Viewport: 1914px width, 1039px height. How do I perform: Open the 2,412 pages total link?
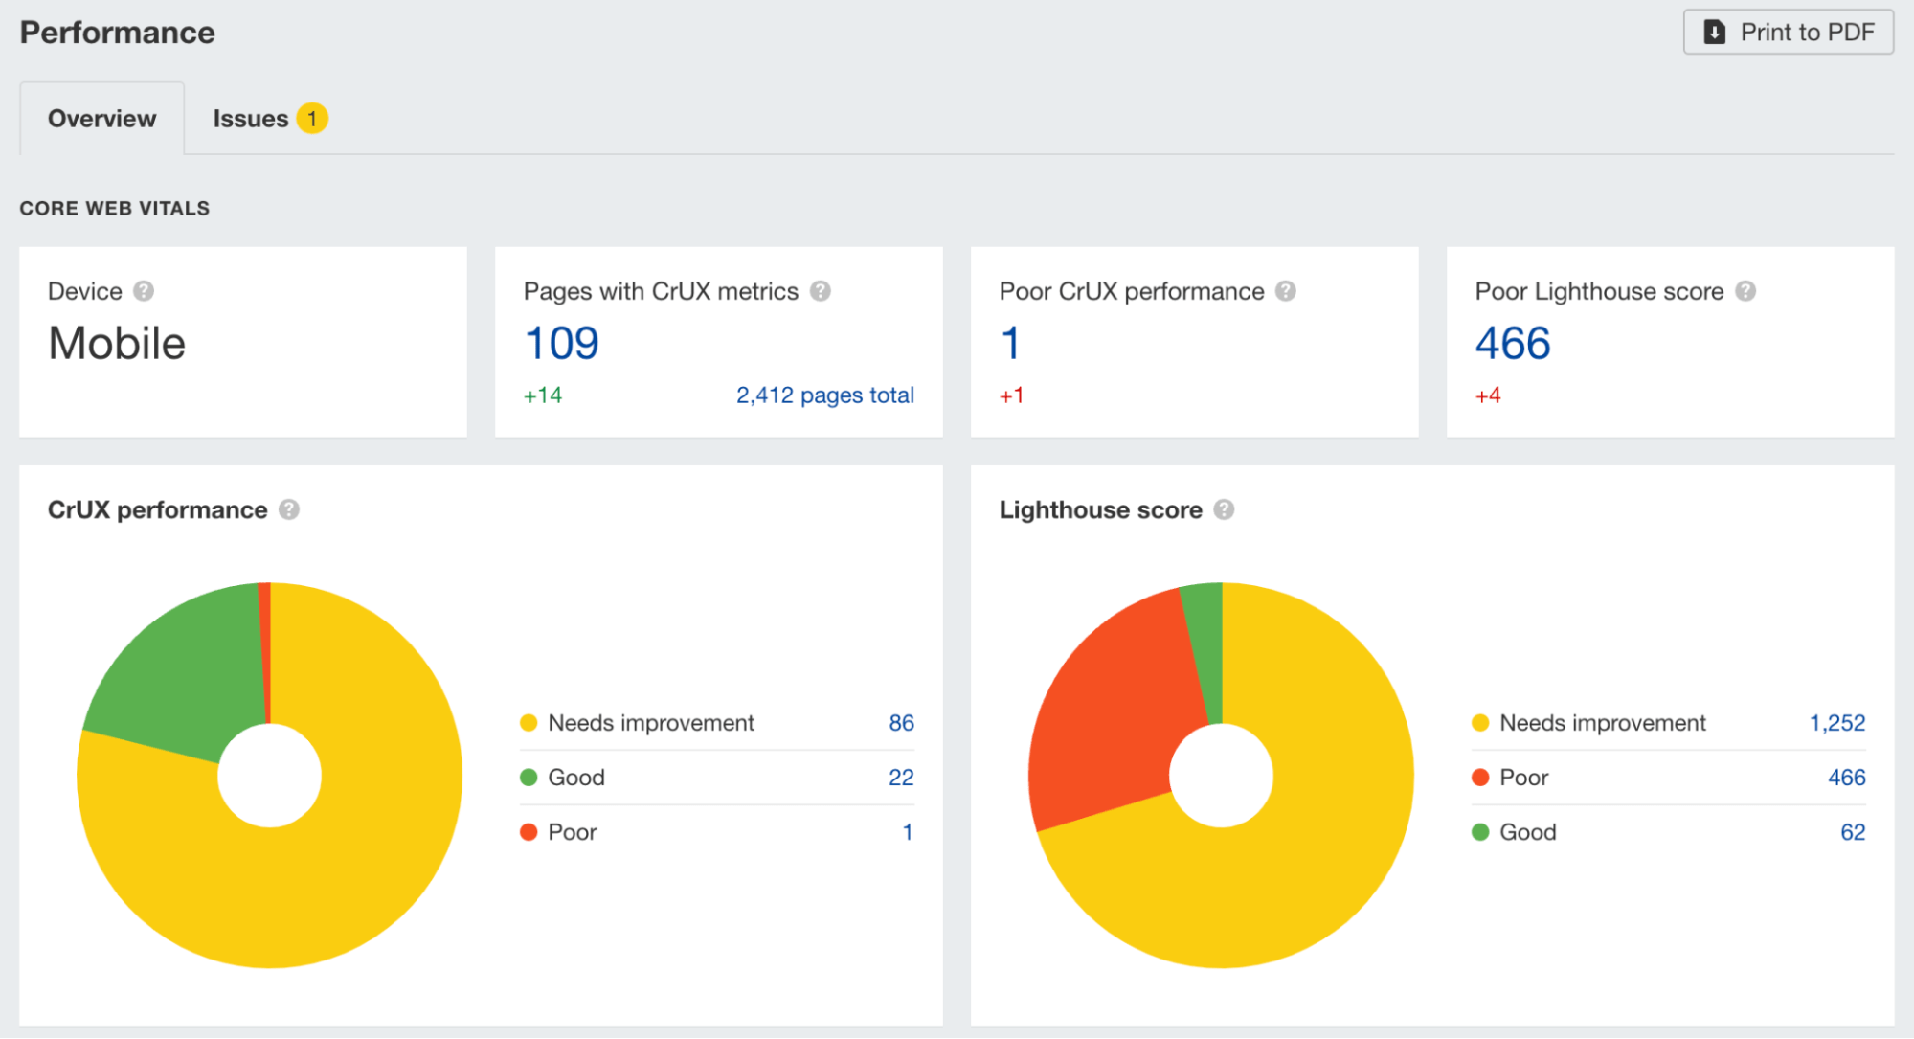[824, 395]
